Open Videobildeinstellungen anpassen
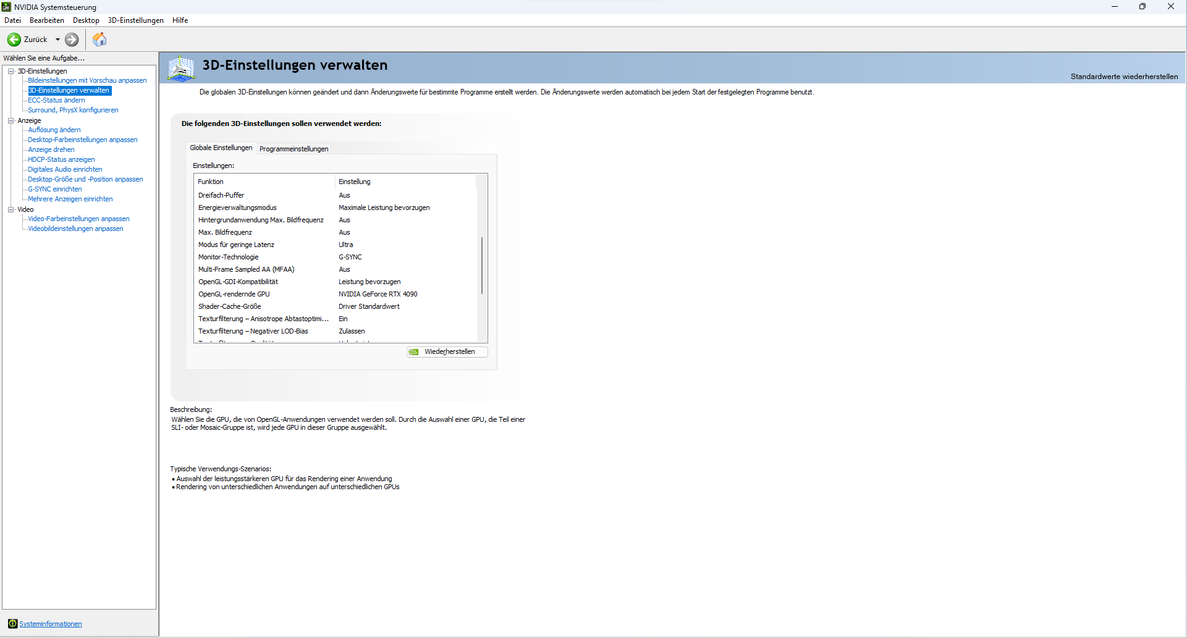 point(75,229)
